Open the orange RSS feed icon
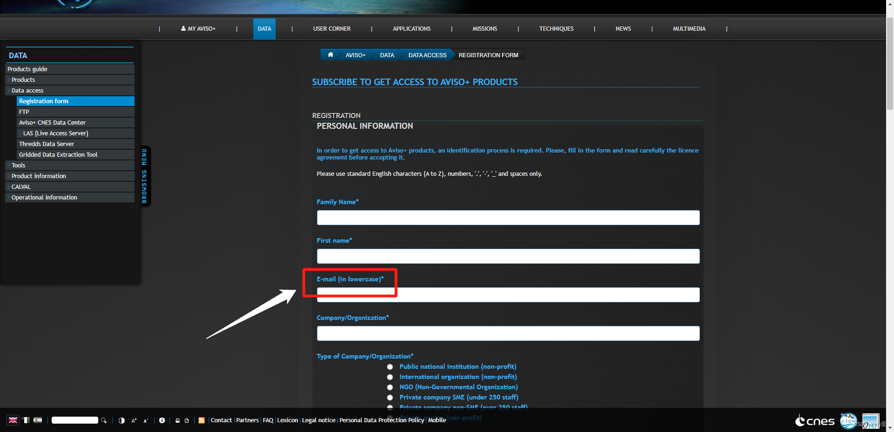 (x=202, y=420)
